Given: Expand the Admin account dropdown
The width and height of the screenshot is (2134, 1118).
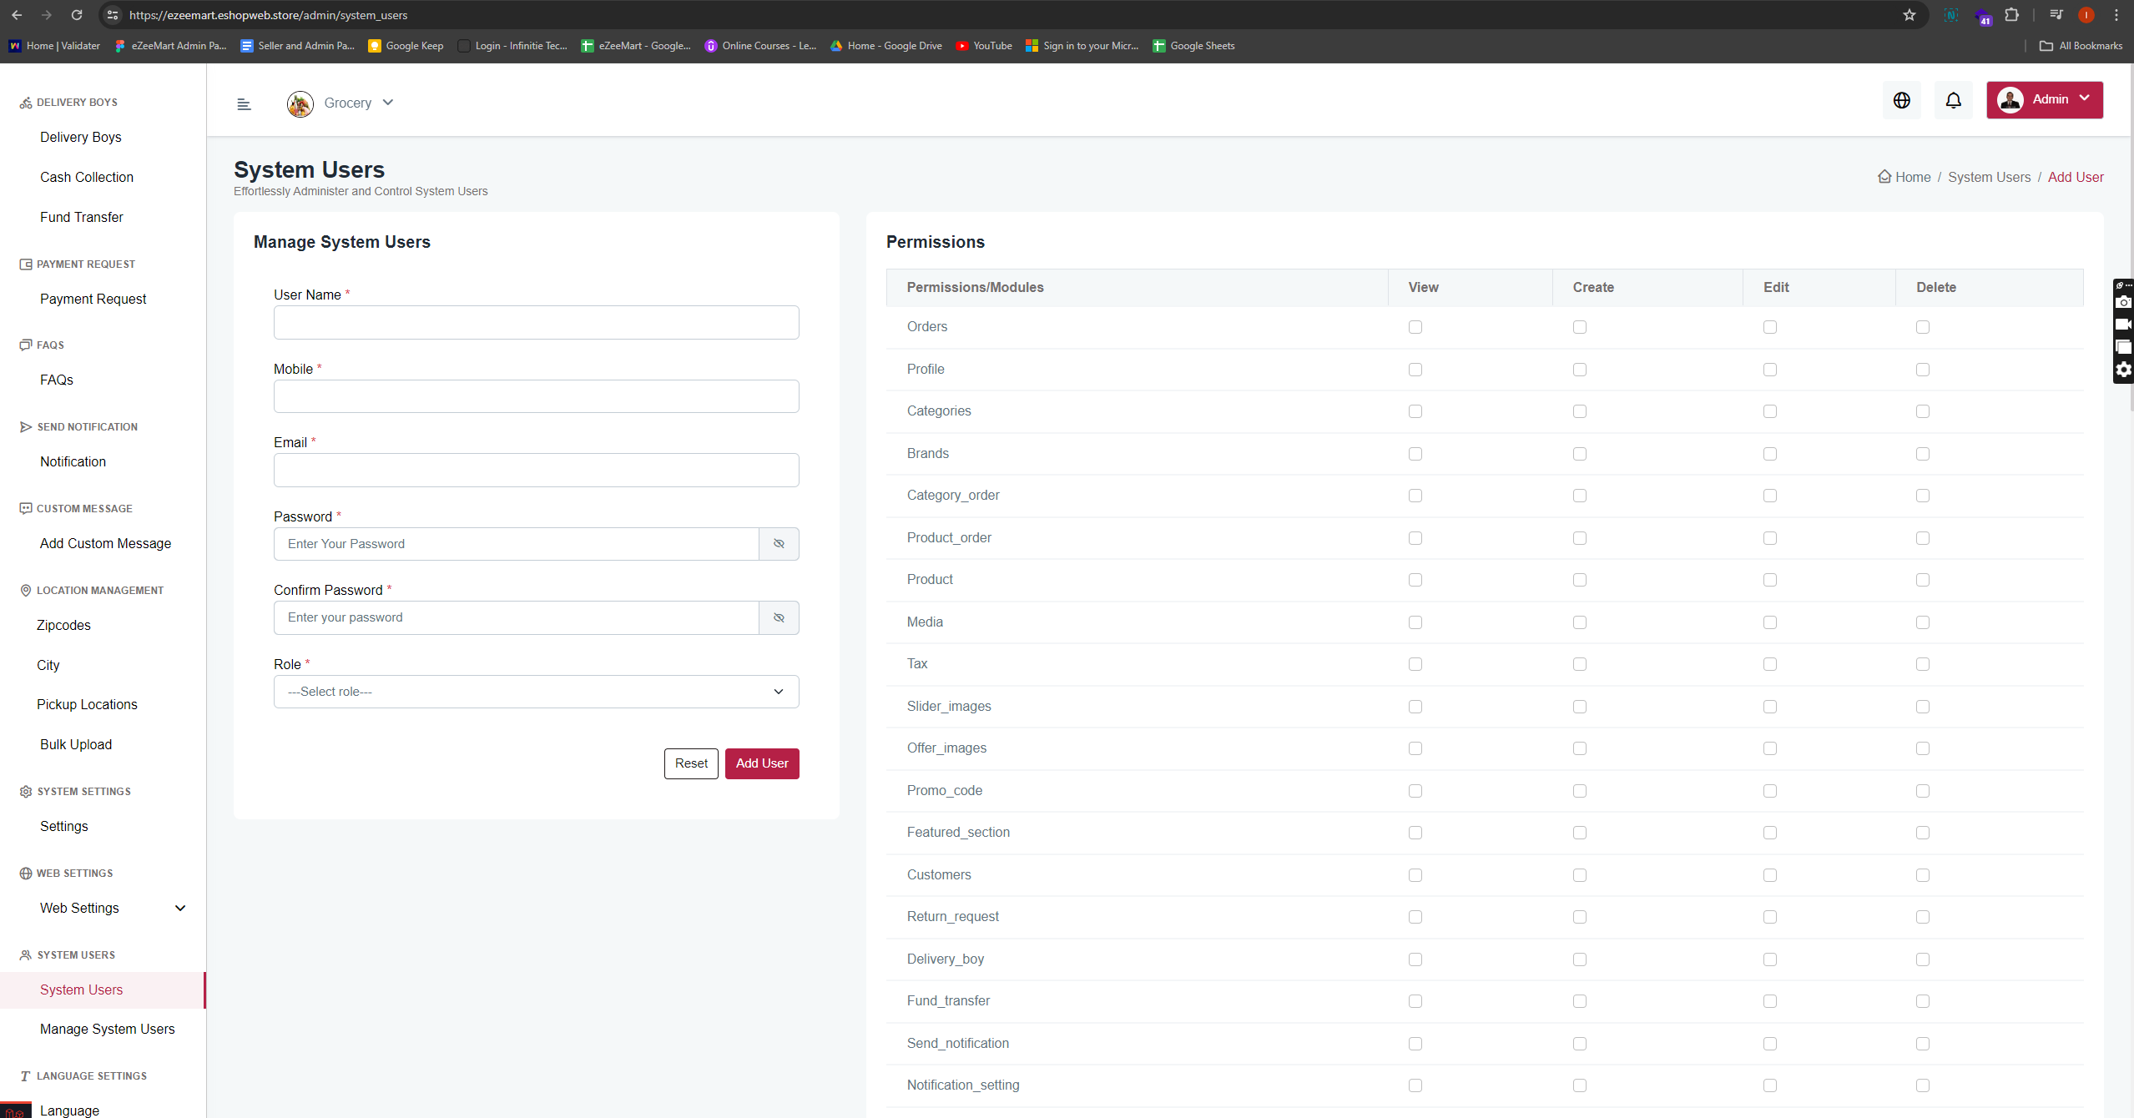Looking at the screenshot, I should [x=2045, y=100].
